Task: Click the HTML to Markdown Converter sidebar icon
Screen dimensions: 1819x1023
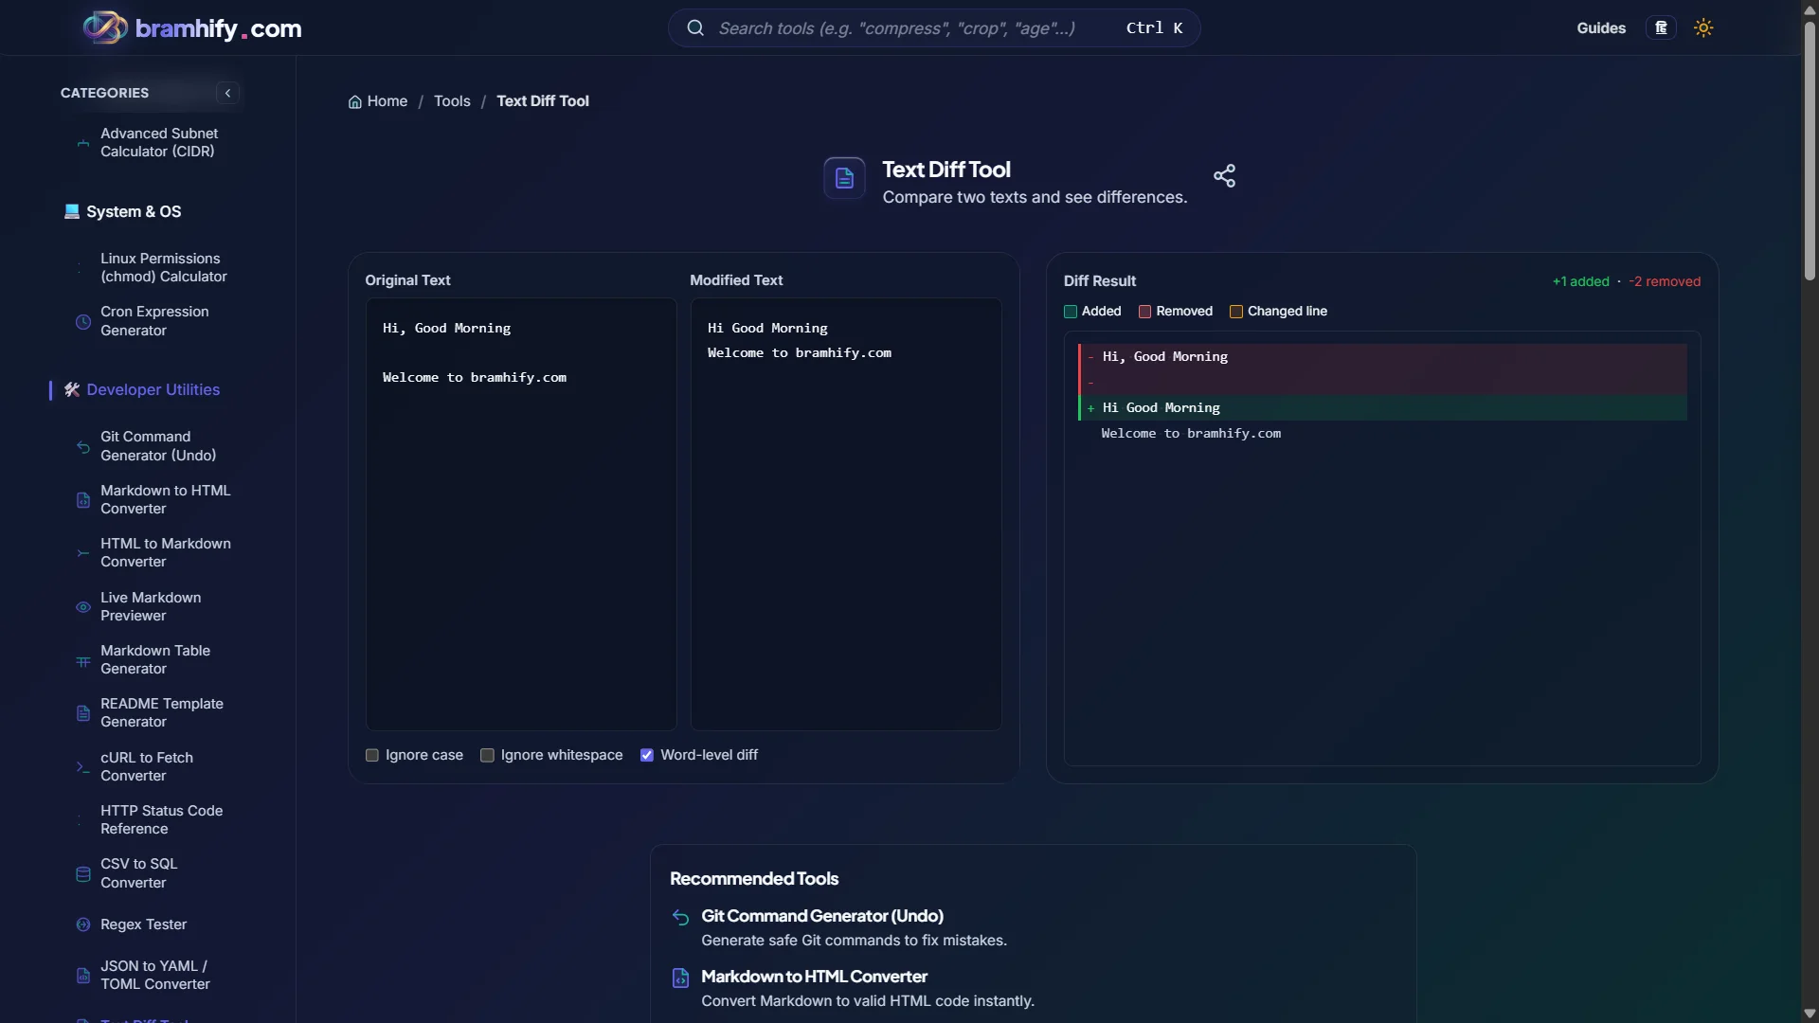Action: 83,553
